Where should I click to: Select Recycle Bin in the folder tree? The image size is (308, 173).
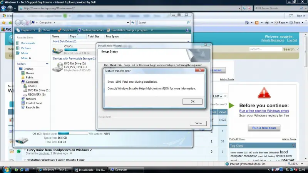[x=32, y=108]
